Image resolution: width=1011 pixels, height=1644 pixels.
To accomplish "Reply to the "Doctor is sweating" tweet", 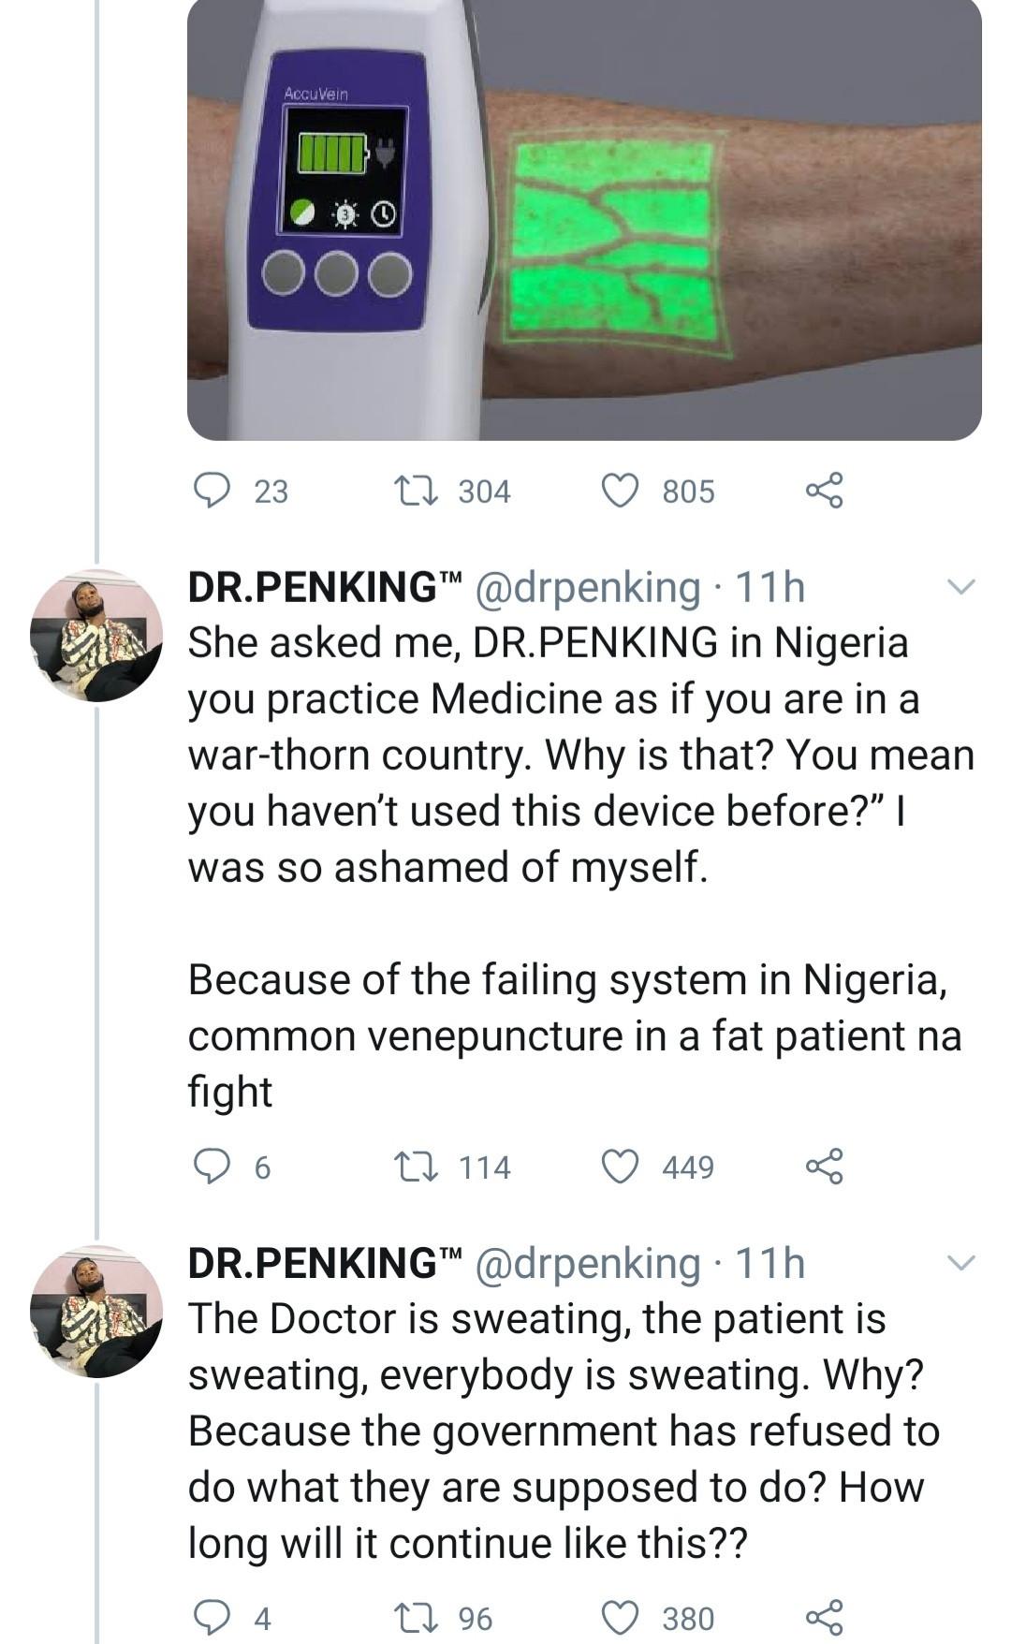I will pyautogui.click(x=212, y=1617).
